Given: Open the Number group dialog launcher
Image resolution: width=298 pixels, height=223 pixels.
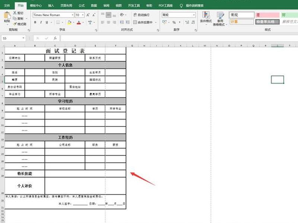Looking at the screenshot, I should [x=196, y=30].
